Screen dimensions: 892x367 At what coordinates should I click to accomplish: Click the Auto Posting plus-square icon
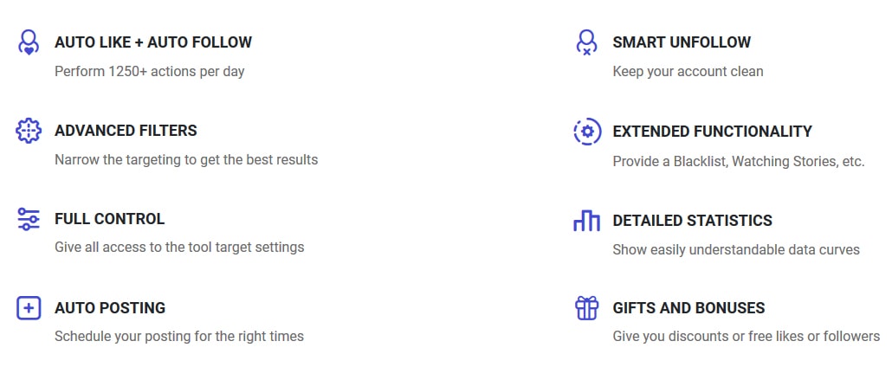(29, 308)
